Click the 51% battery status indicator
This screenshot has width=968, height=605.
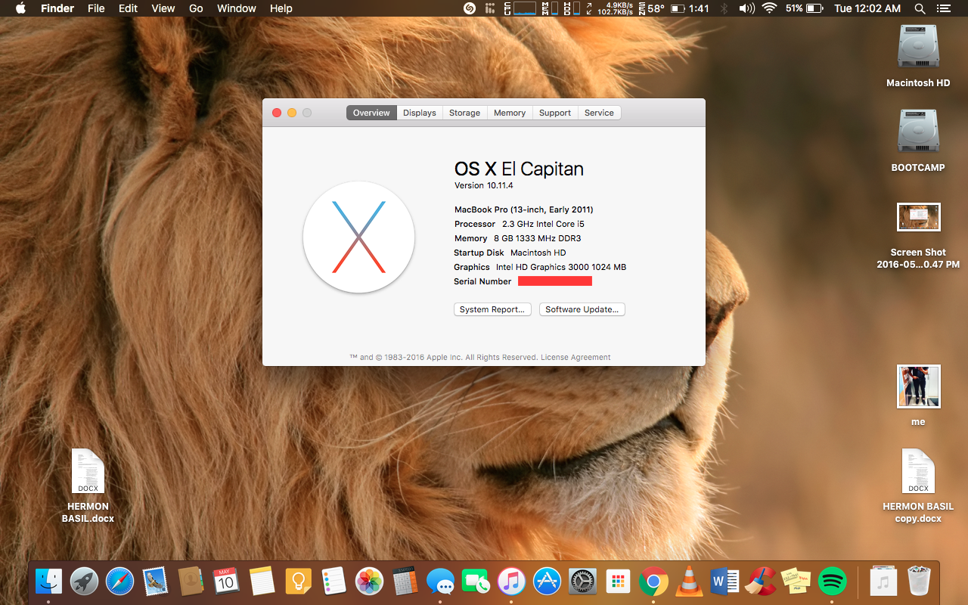(804, 8)
